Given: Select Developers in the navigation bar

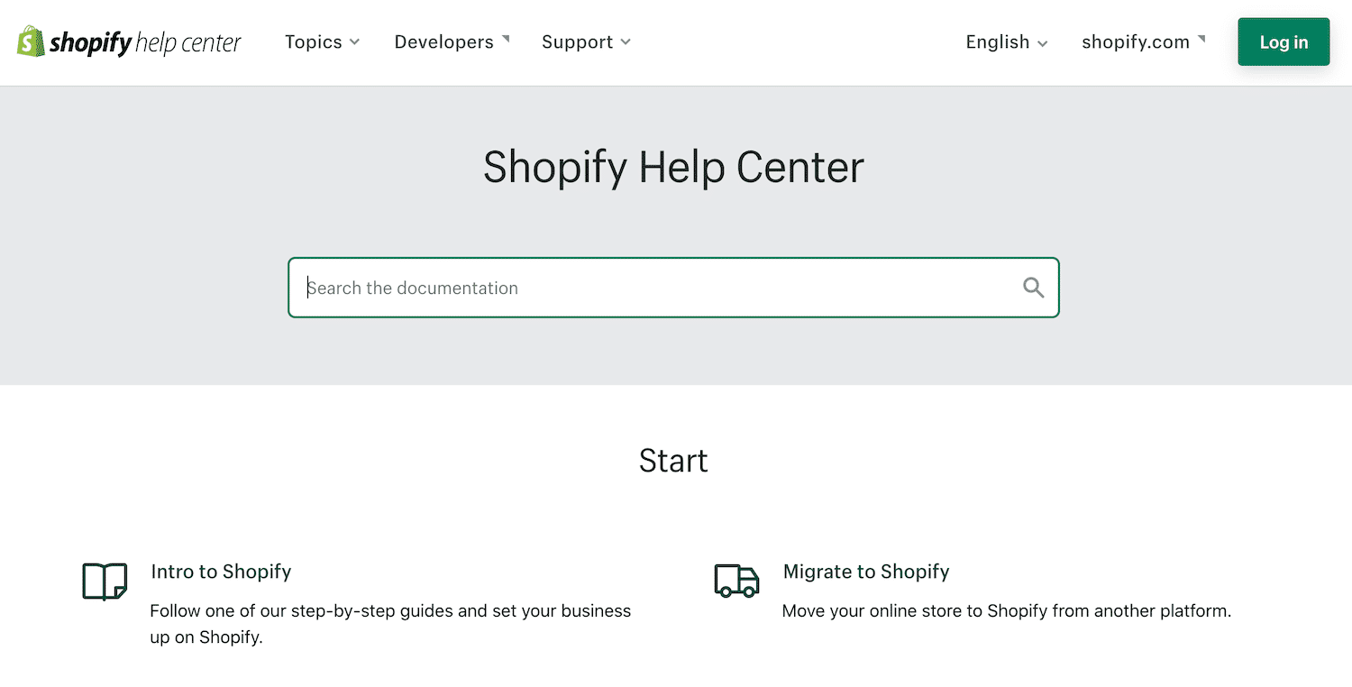Looking at the screenshot, I should (443, 41).
